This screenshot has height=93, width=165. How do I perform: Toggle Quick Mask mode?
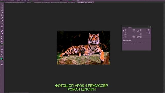click(x=2, y=62)
